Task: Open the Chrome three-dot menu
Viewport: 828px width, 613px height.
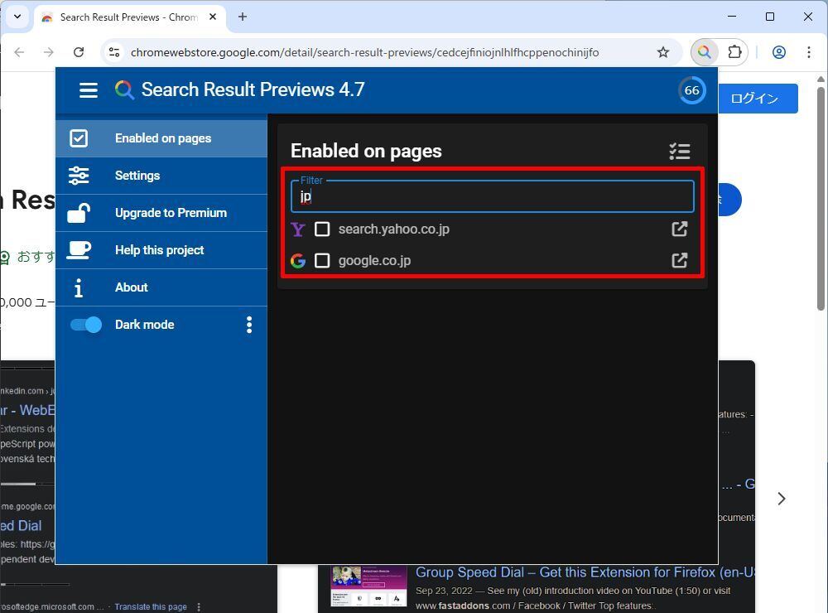Action: tap(808, 52)
